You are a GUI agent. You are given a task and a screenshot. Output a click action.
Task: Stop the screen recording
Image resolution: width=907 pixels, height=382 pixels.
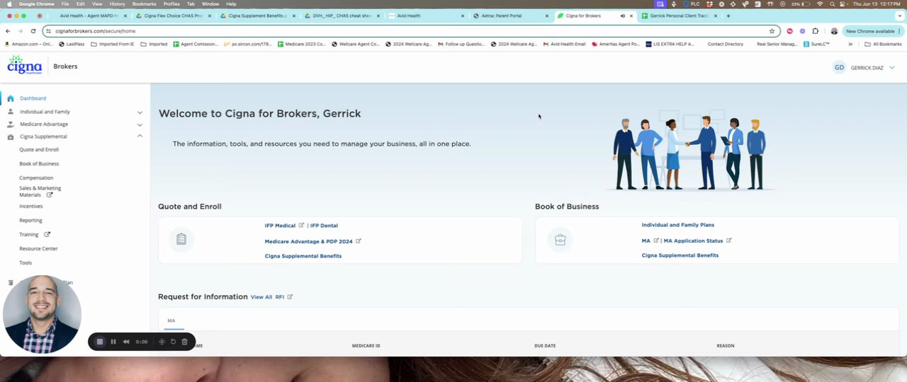[100, 342]
